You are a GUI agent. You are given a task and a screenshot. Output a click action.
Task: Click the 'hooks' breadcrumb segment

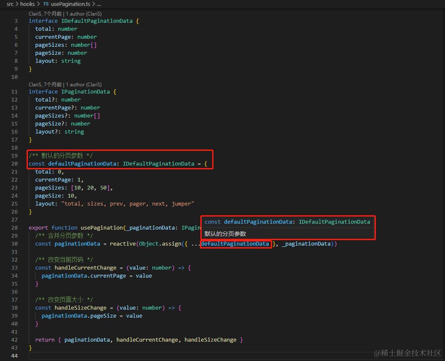[27, 4]
